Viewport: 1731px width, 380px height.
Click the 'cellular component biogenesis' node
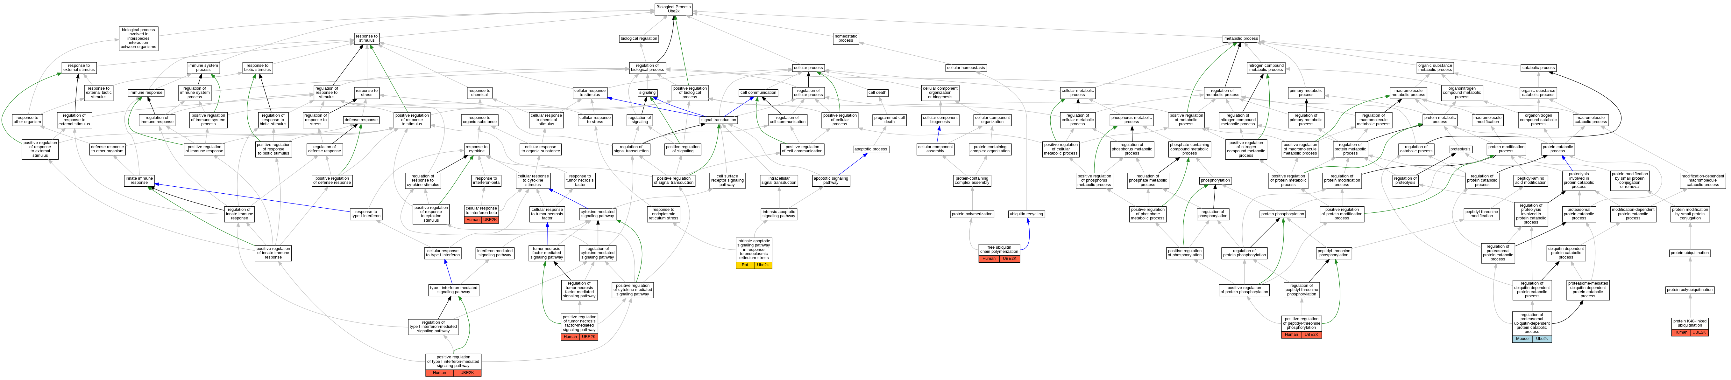(940, 120)
